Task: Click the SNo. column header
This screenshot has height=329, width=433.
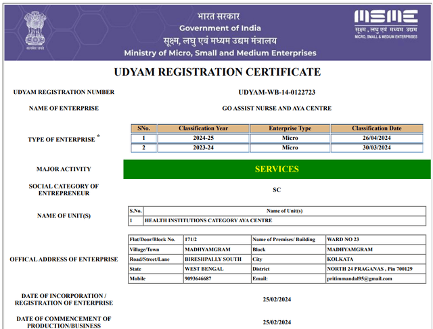Action: (144, 128)
